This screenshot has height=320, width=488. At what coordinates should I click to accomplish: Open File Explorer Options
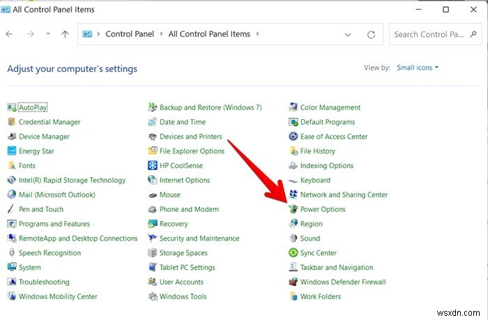click(x=192, y=151)
